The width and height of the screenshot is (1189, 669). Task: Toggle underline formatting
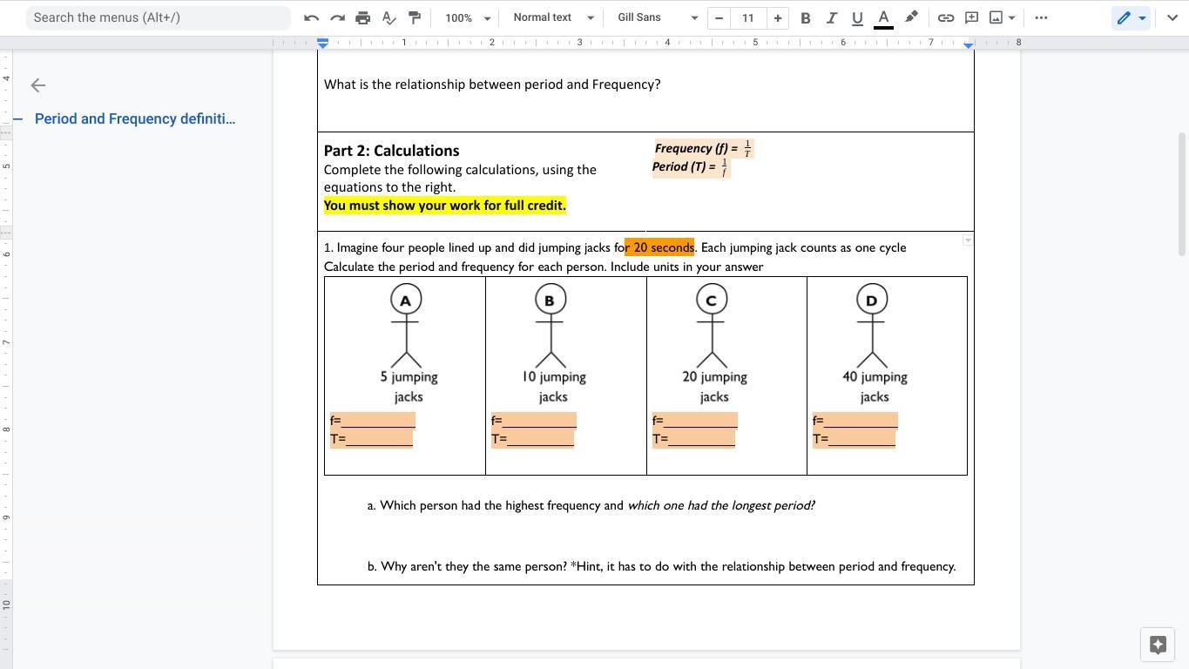(x=857, y=17)
